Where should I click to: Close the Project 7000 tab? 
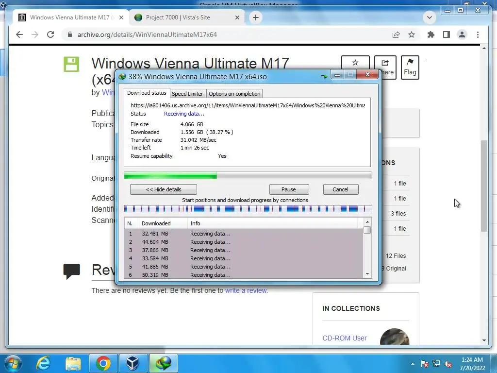237,17
